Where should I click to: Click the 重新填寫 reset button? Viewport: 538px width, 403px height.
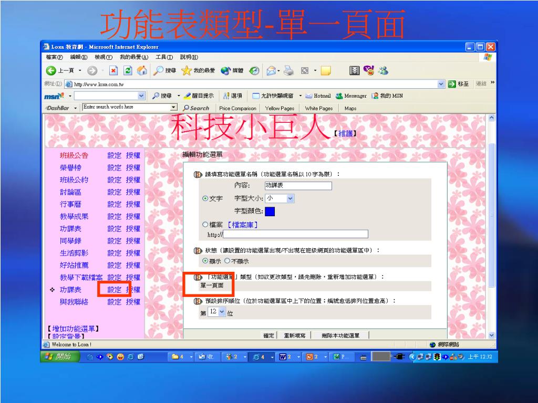[x=294, y=335]
